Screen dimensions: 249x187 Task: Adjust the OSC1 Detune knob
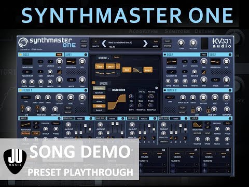click(x=50, y=72)
